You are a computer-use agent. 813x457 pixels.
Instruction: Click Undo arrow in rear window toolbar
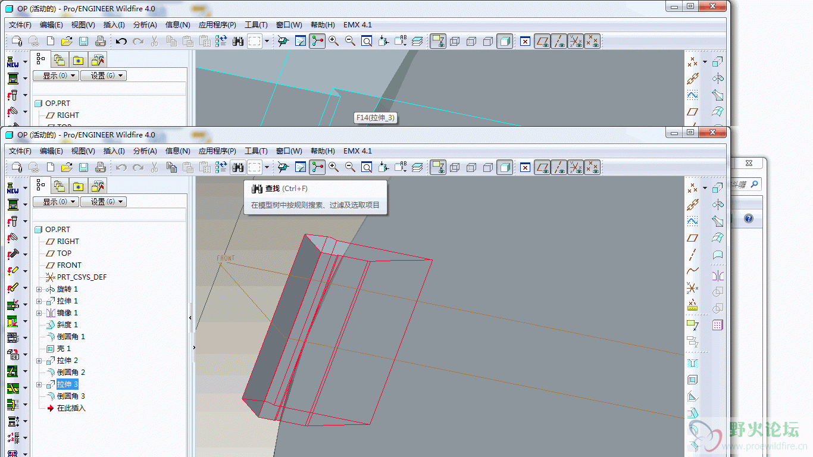click(121, 42)
